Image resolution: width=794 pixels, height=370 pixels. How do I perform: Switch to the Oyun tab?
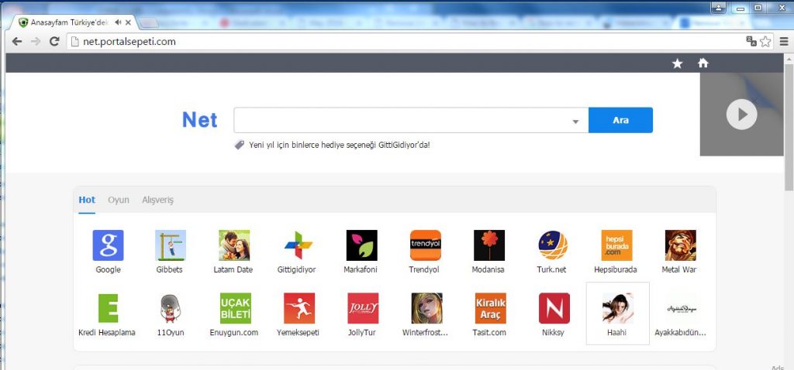pos(119,200)
